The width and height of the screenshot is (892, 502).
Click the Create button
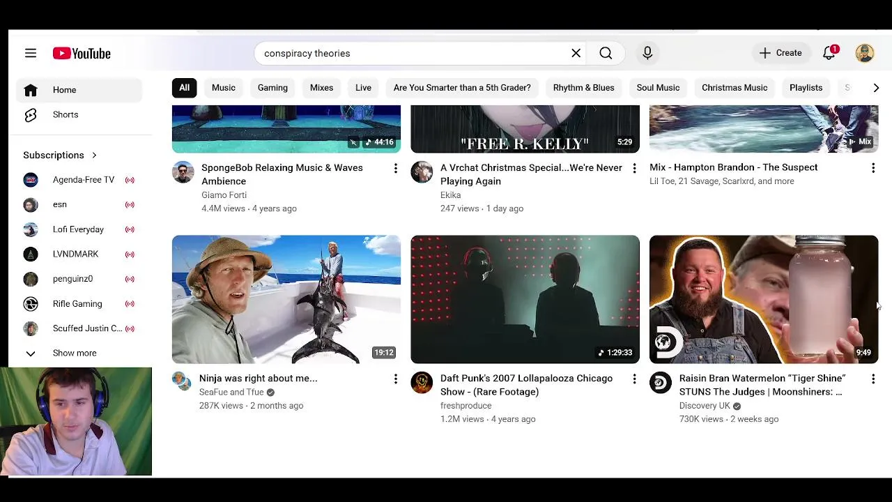[x=780, y=53]
